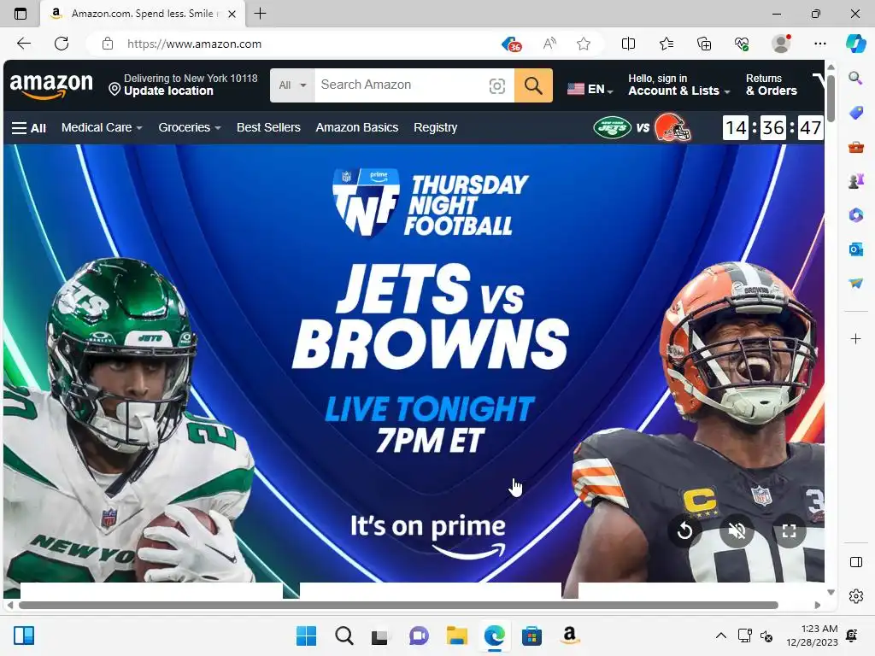Open a new tab
The height and width of the screenshot is (656, 875).
(260, 14)
